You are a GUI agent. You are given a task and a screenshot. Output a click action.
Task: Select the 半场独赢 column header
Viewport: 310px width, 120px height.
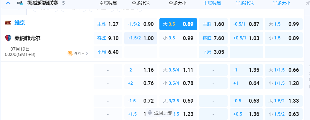(x=212, y=3)
